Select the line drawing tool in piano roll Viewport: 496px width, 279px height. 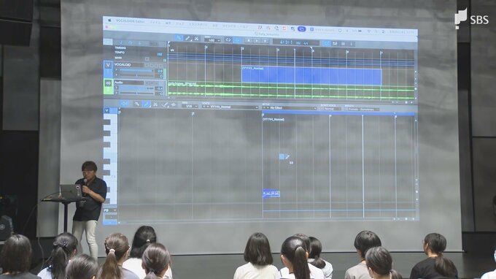click(x=165, y=104)
